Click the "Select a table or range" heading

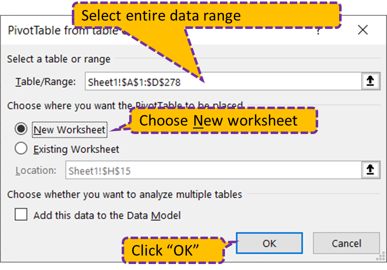59,59
